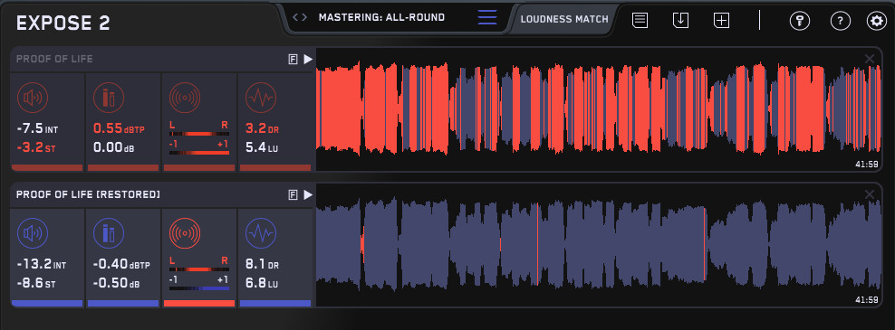Click the -13.2 INT loudness value
Viewport: 895px width, 330px height.
pos(42,265)
